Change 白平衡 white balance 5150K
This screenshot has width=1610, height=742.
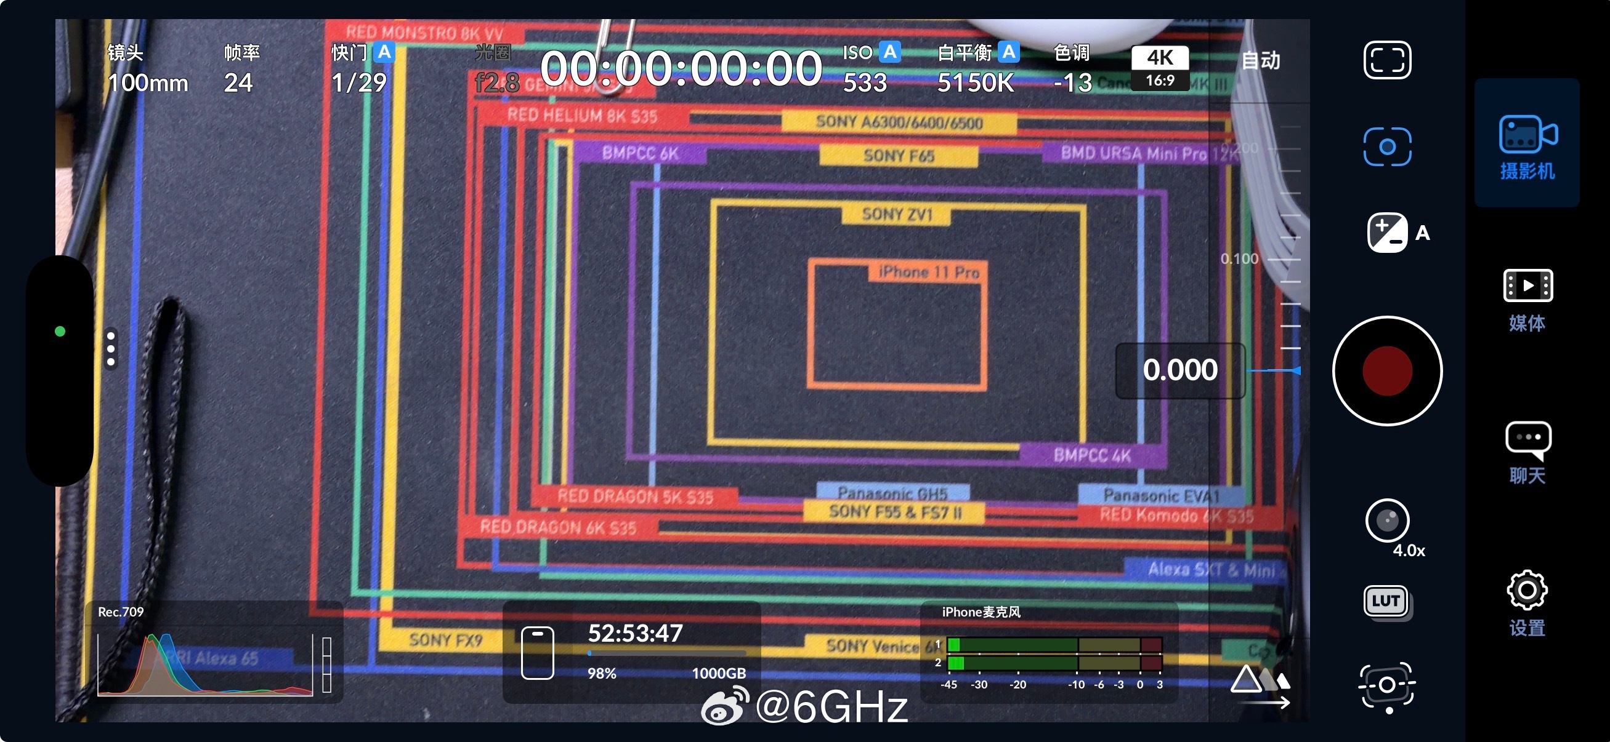pos(976,82)
